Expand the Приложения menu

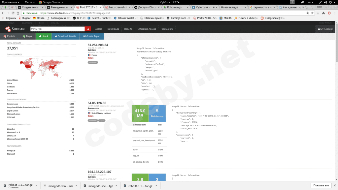[x=11, y=2]
